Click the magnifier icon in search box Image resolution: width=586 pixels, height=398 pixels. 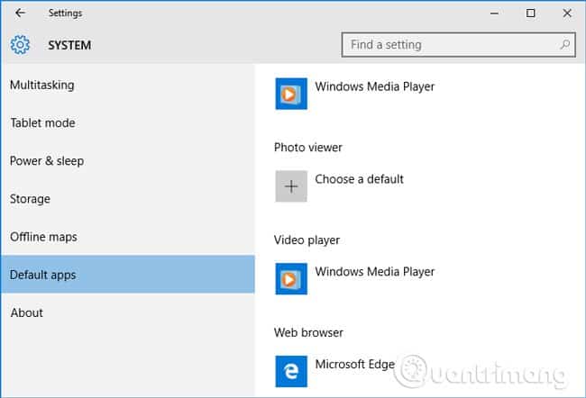(565, 44)
